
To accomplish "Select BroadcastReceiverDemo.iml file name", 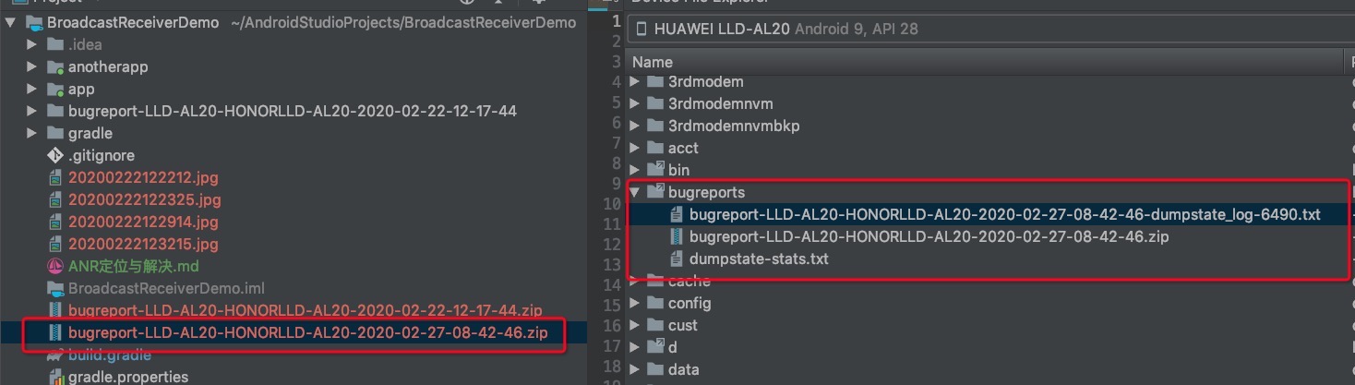I will (x=166, y=288).
